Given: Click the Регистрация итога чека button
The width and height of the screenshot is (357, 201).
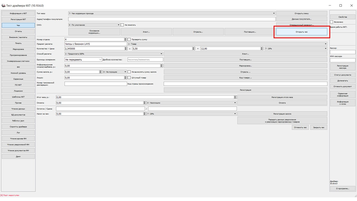Looking at the screenshot, I should [x=282, y=97].
